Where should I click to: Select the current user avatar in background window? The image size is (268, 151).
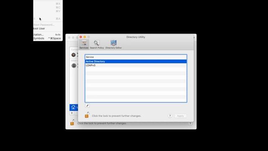(74, 55)
